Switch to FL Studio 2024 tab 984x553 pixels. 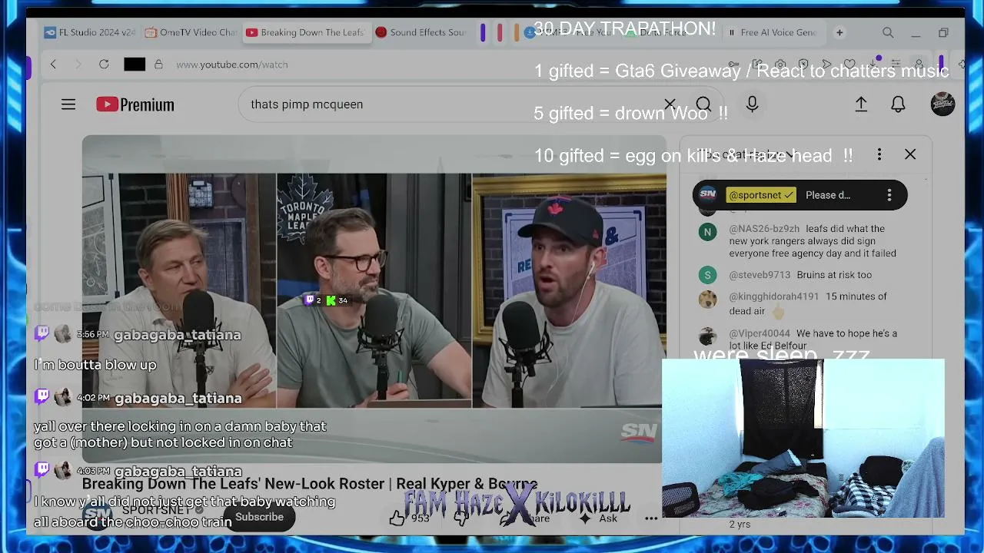pos(90,33)
